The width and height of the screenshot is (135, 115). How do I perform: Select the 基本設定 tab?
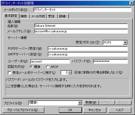11,16
